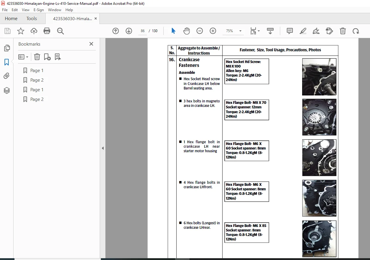The height and width of the screenshot is (260, 370).
Task: Select the highlight text tool
Action: 303,31
